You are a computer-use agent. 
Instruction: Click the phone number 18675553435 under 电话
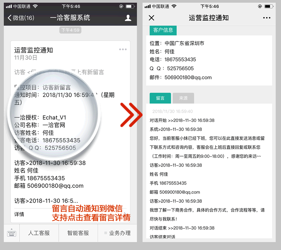180,60
